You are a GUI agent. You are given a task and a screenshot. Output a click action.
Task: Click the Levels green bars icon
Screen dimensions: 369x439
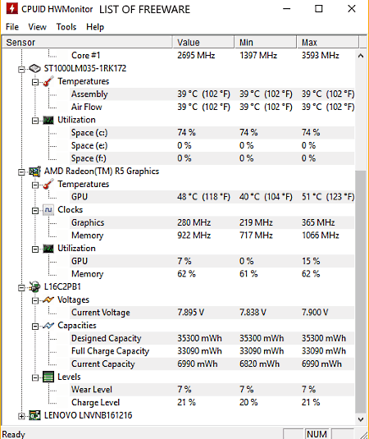[48, 377]
